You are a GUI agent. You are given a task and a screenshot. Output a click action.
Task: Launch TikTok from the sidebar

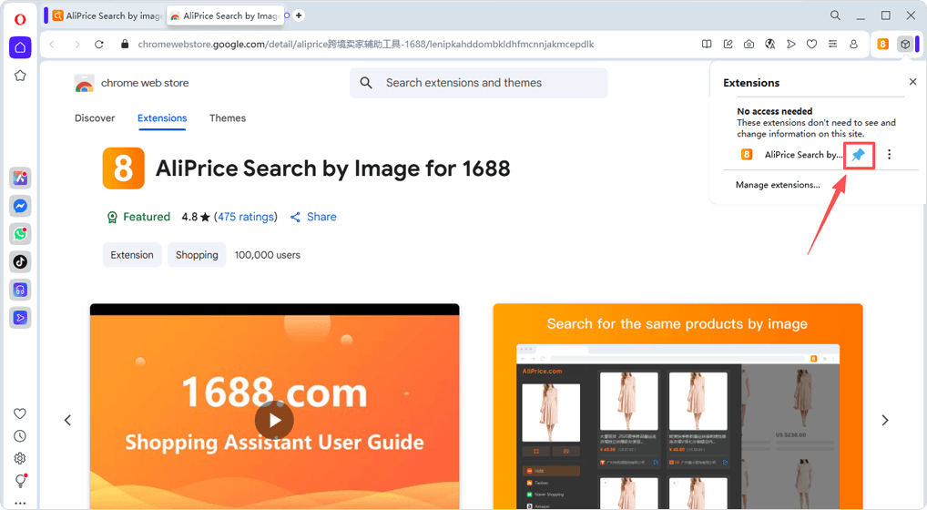[x=20, y=261]
